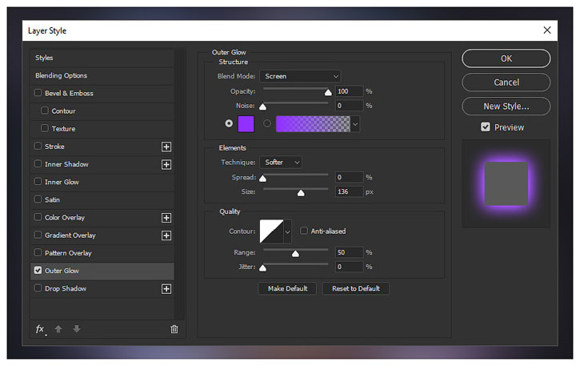Image resolution: width=580 pixels, height=366 pixels.
Task: Click the Size slider handle
Action: pos(301,193)
